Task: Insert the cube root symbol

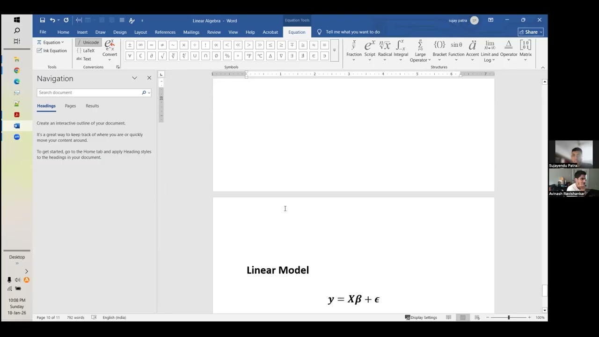Action: (173, 56)
